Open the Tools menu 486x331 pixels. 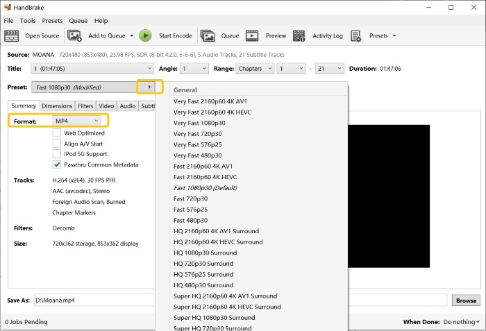(28, 21)
